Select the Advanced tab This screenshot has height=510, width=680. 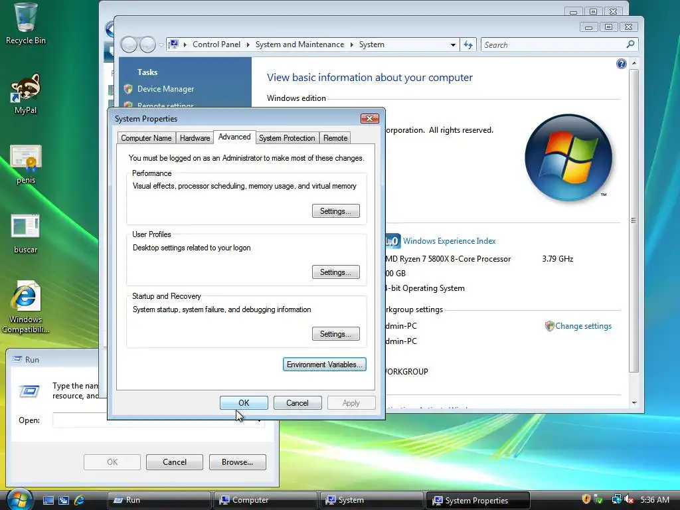(x=234, y=137)
